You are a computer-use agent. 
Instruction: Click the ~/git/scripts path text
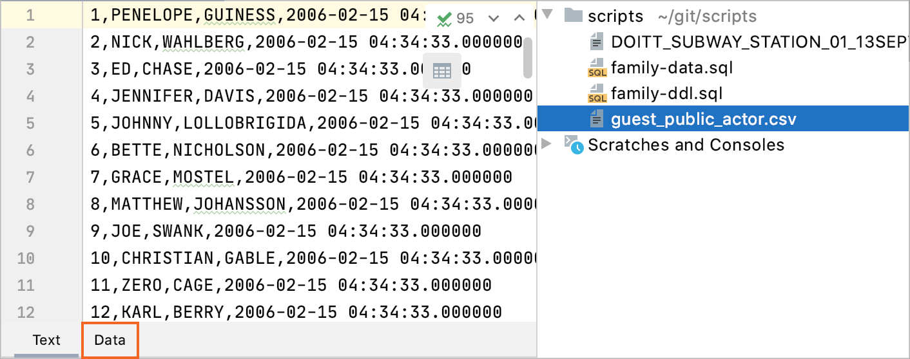click(x=707, y=17)
